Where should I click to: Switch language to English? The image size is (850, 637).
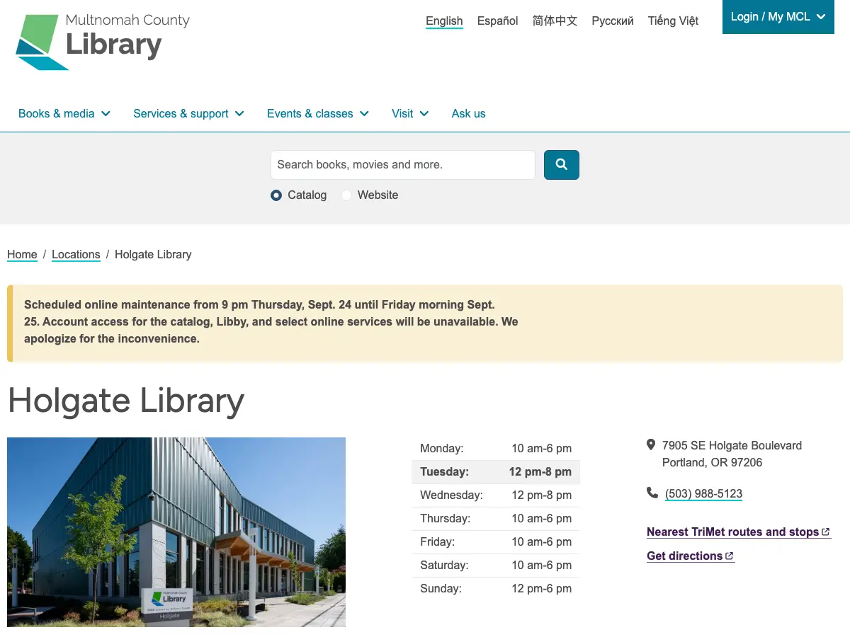coord(444,21)
